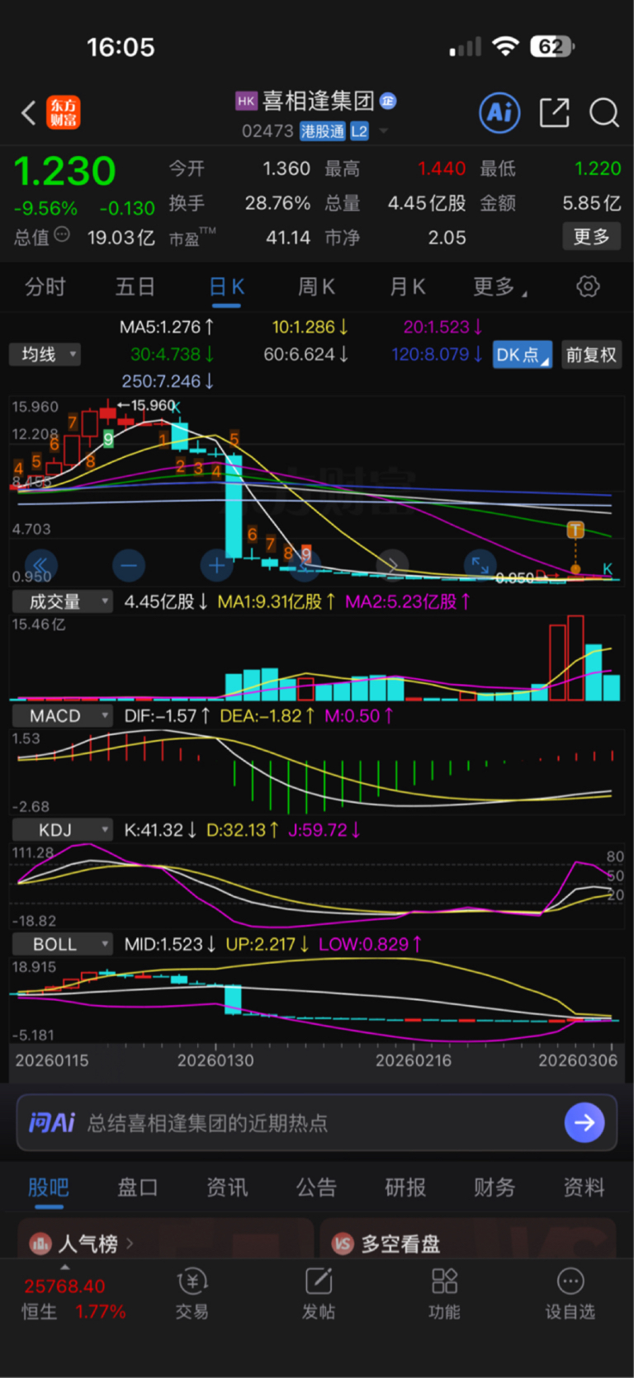
Task: Open the search magnifier icon
Action: coord(604,112)
